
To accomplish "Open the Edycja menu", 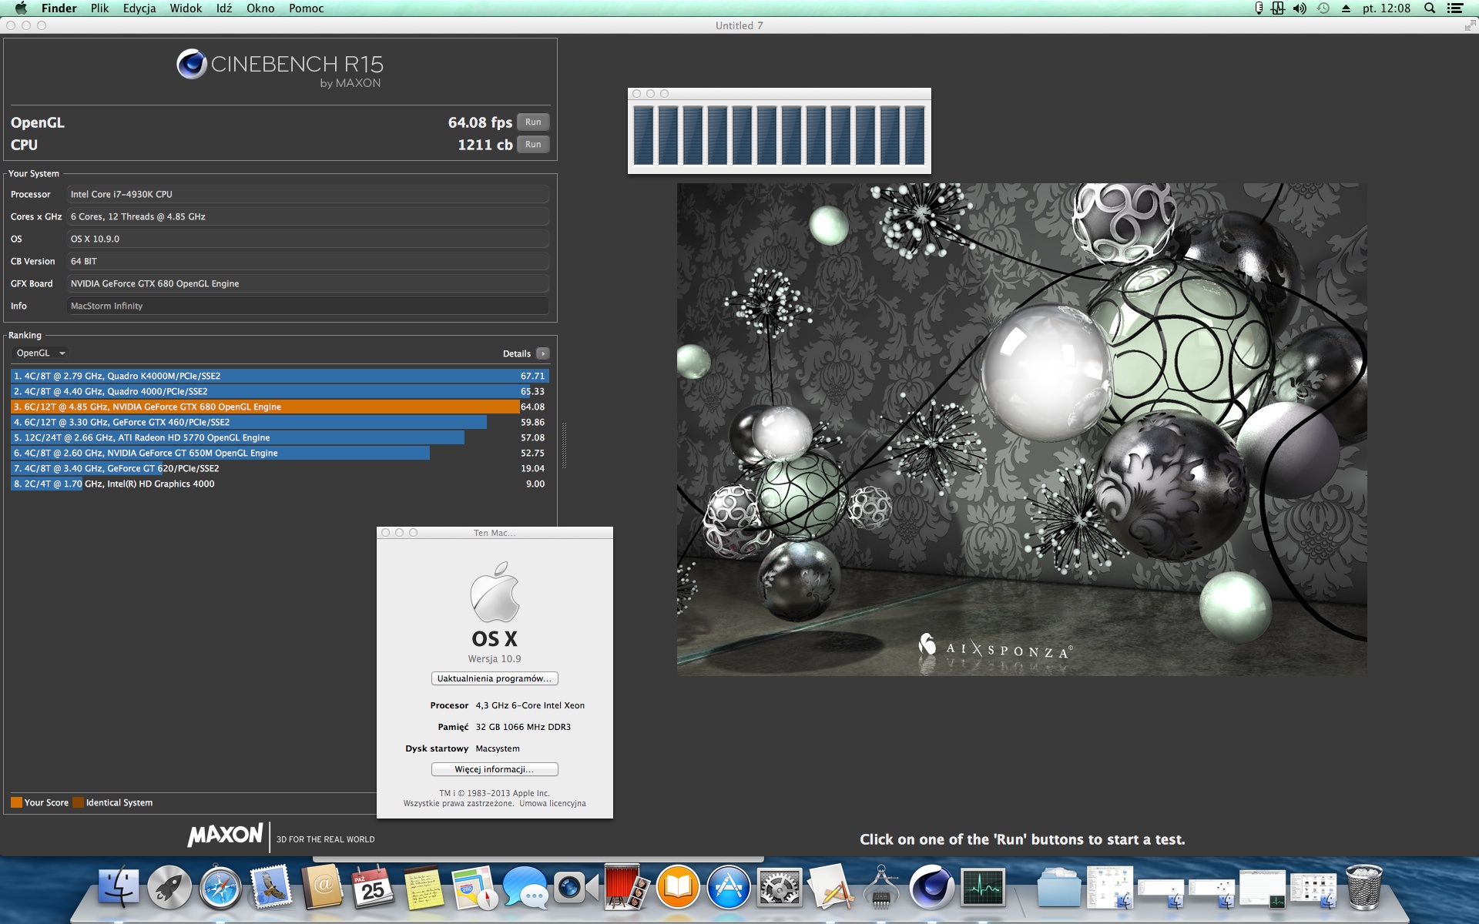I will click(139, 8).
